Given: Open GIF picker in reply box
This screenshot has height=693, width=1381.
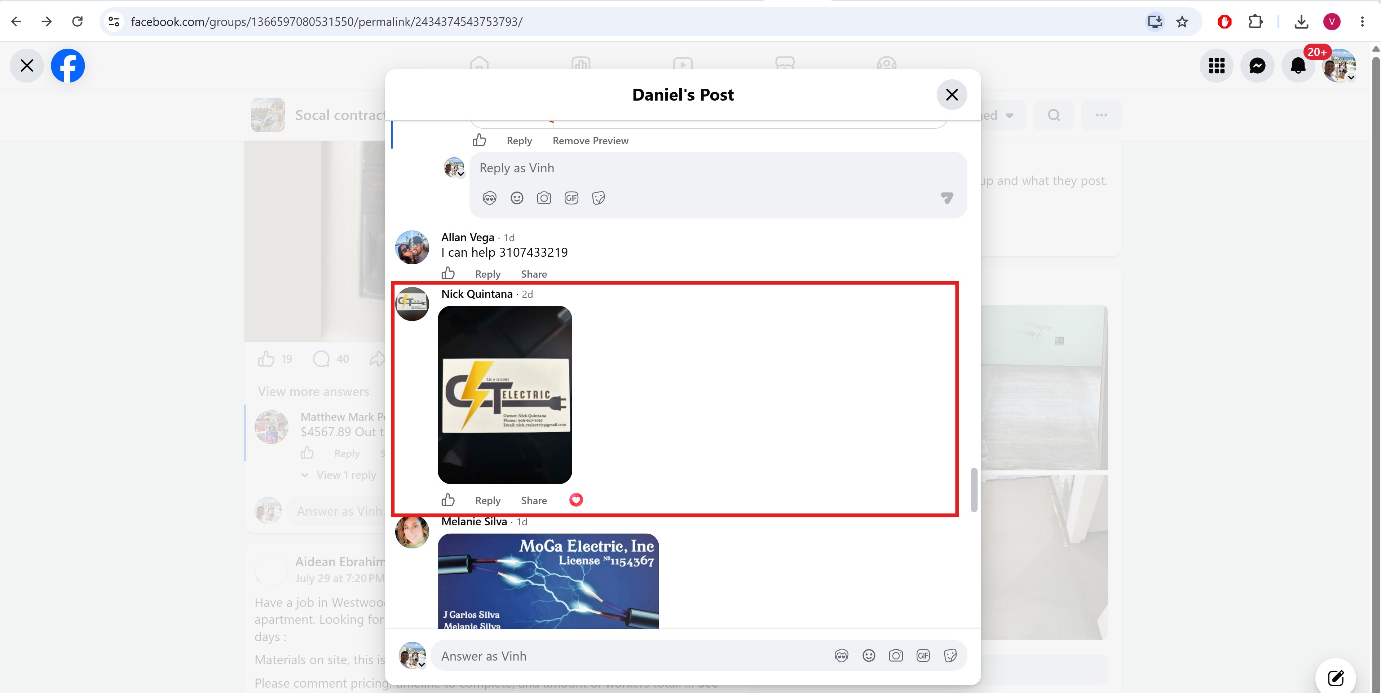Looking at the screenshot, I should (571, 198).
